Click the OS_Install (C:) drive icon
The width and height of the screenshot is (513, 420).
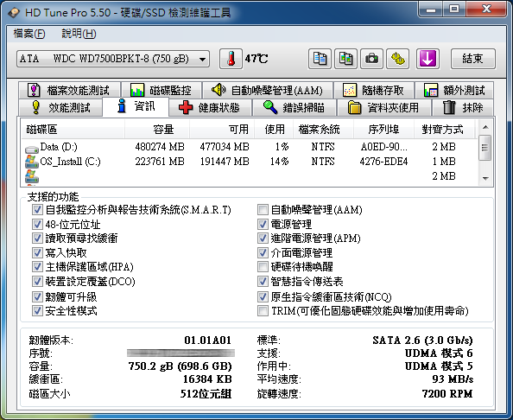(x=31, y=162)
